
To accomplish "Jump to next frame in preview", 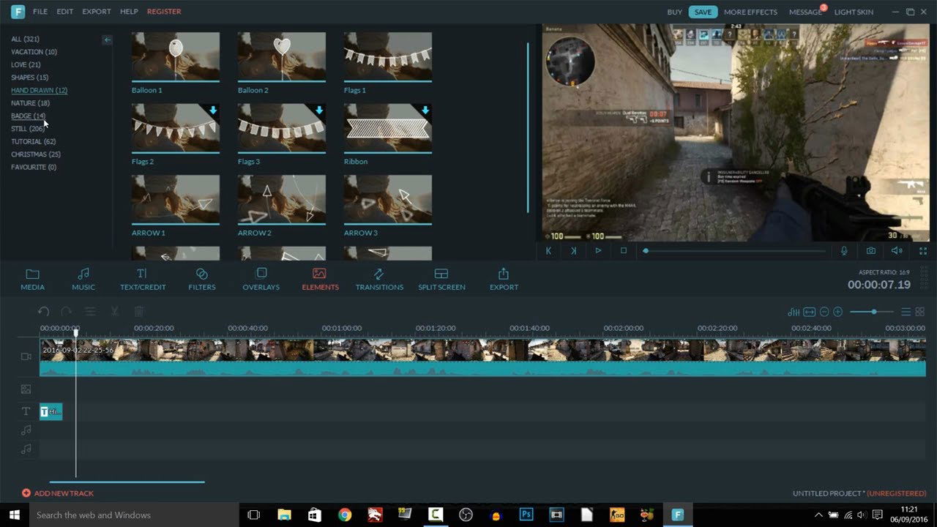I will pos(573,250).
